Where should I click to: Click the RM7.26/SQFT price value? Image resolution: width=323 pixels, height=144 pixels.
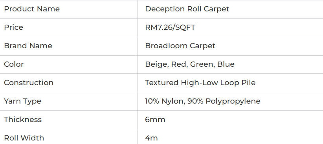pyautogui.click(x=170, y=27)
